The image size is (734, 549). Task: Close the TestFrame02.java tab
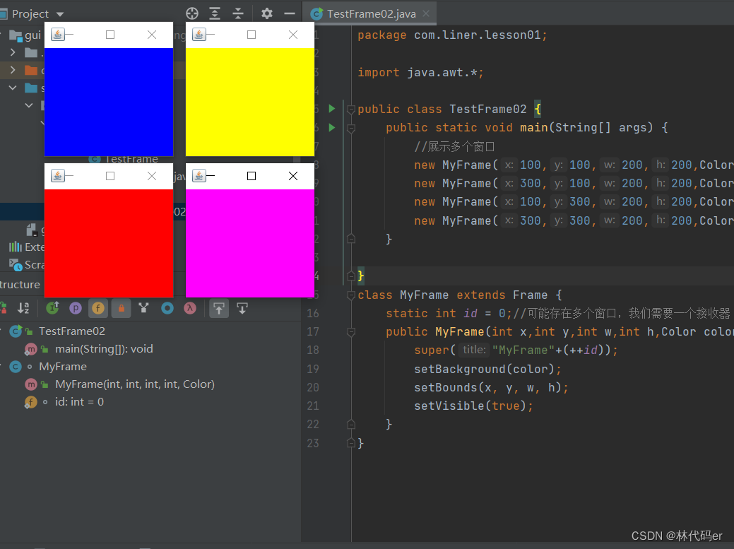coord(426,13)
